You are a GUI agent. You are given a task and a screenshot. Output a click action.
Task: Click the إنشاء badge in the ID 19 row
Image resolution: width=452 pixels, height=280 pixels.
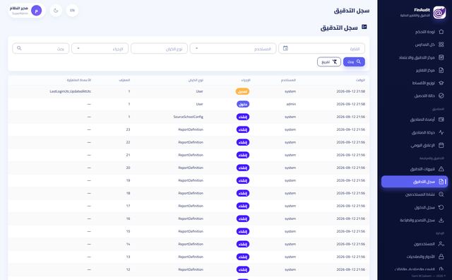243,180
